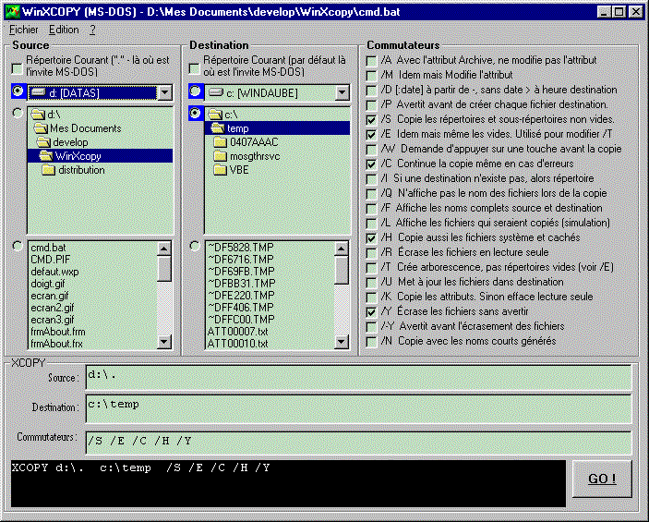Click the WinXcopy open folder icon
This screenshot has width=649, height=522.
[46, 156]
